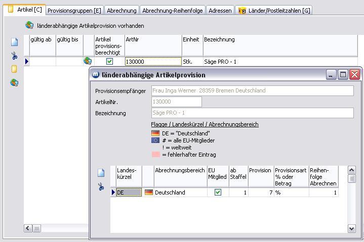The height and width of the screenshot is (242, 364).
Task: Open the Länder/Postleitzahlen [G] tab
Action: pos(273,11)
